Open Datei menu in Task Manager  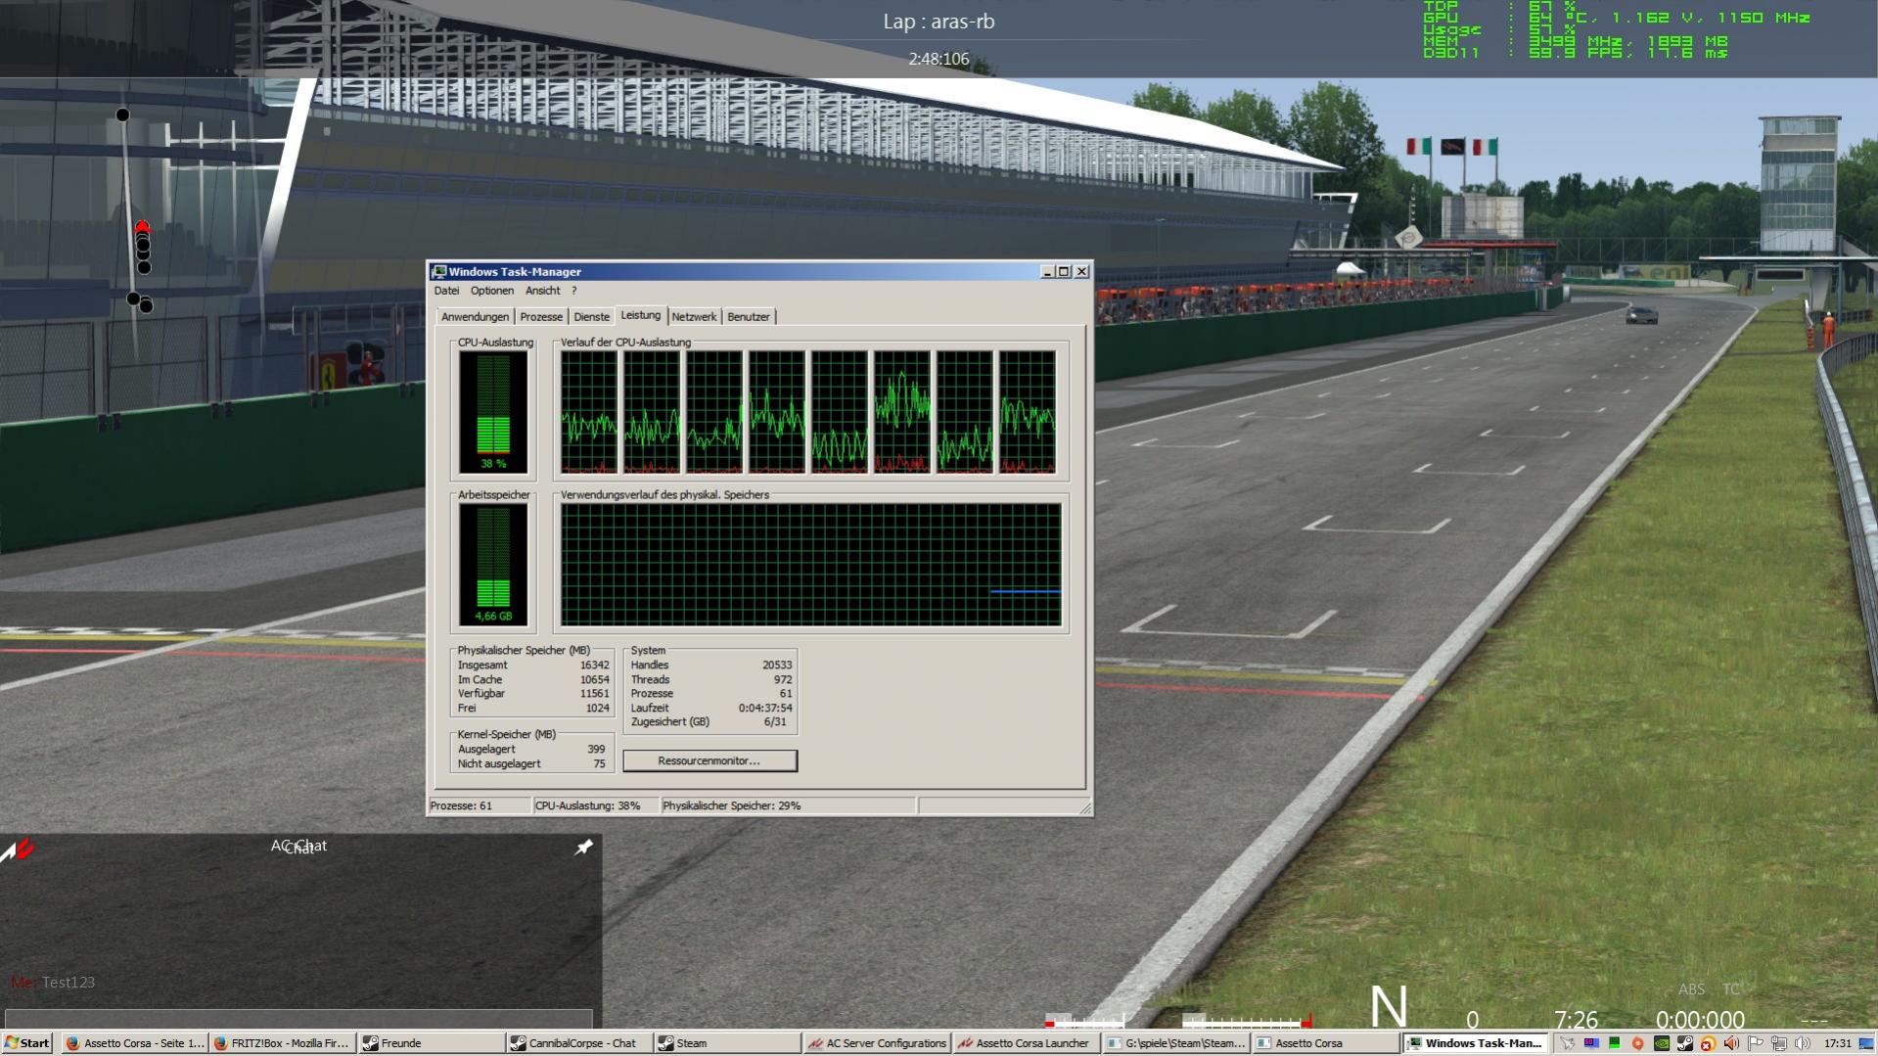(x=446, y=291)
